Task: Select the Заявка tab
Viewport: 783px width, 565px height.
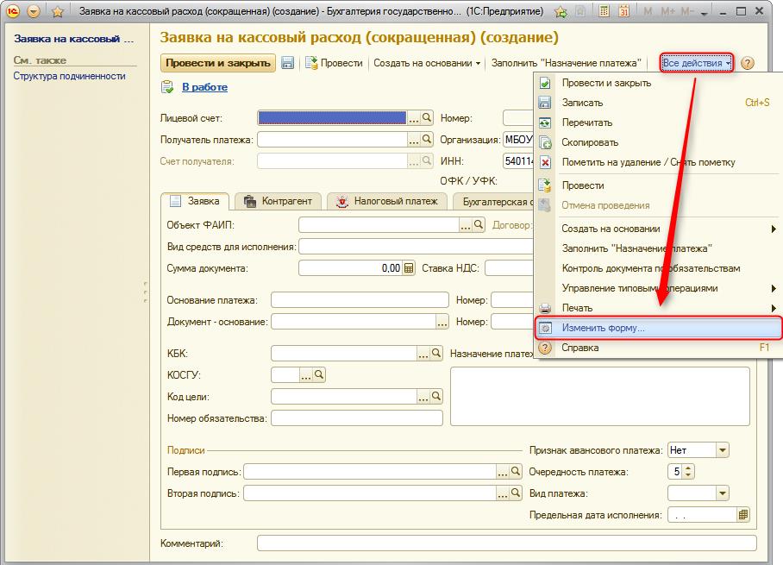Action: coord(195,201)
